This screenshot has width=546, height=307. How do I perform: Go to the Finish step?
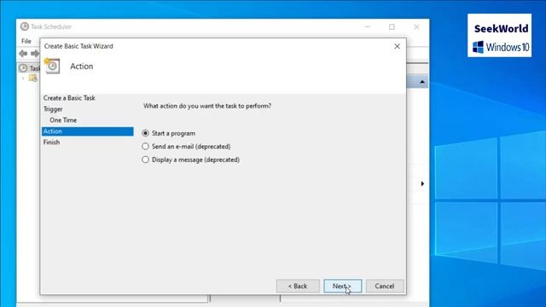coord(51,142)
